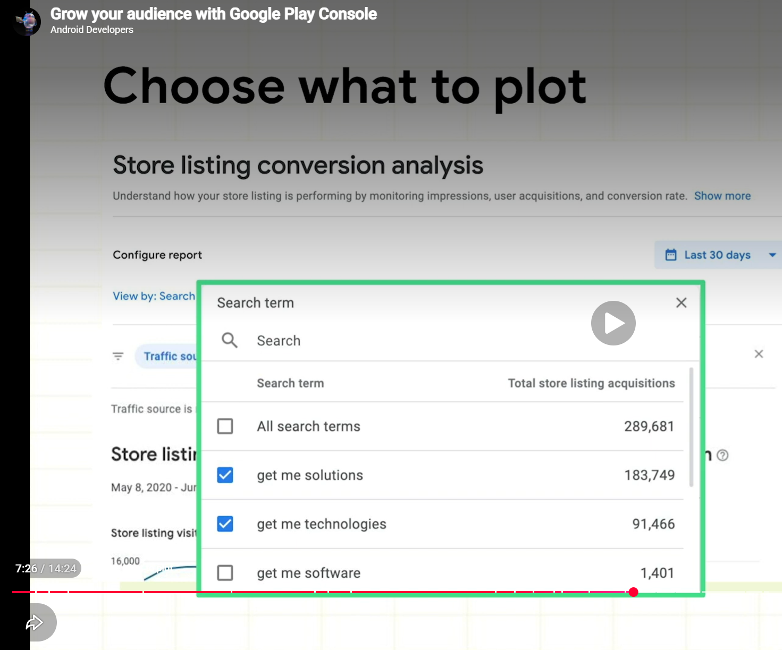Click the value 289,681
782x650 pixels.
click(x=649, y=426)
